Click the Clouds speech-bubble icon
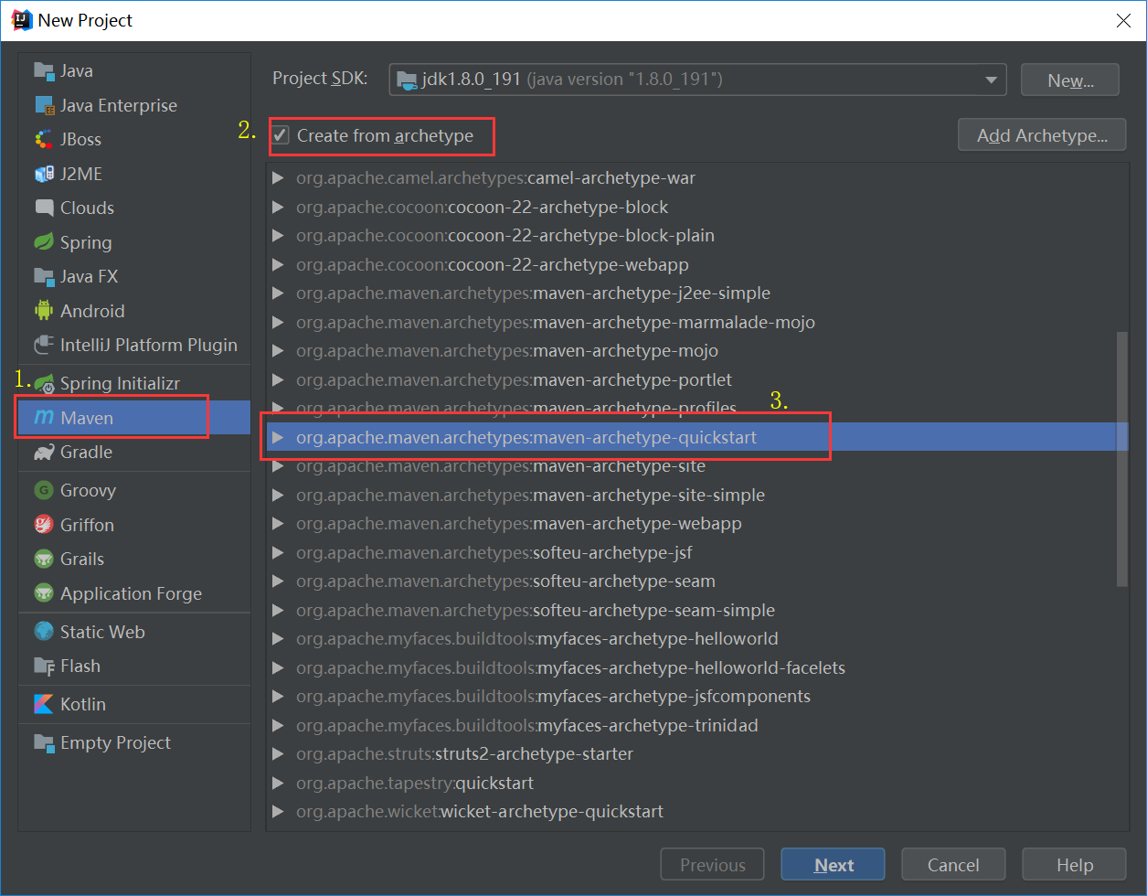Image resolution: width=1147 pixels, height=896 pixels. pos(44,208)
